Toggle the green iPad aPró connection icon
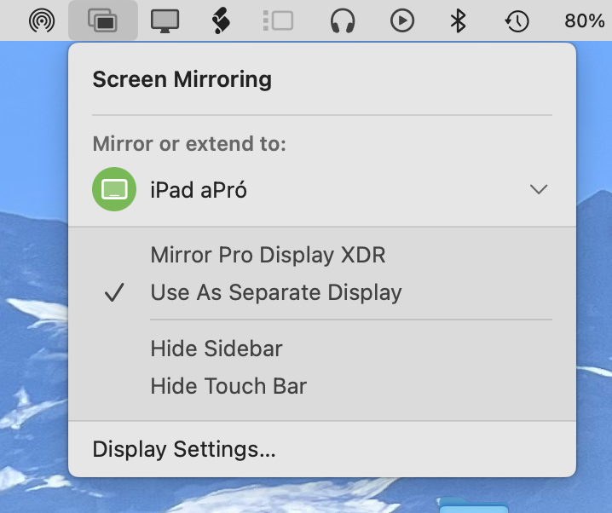The image size is (612, 513). [114, 189]
